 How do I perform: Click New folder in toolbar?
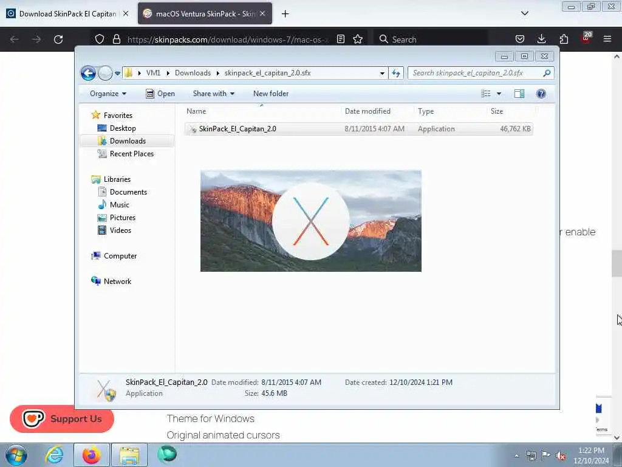tap(271, 94)
